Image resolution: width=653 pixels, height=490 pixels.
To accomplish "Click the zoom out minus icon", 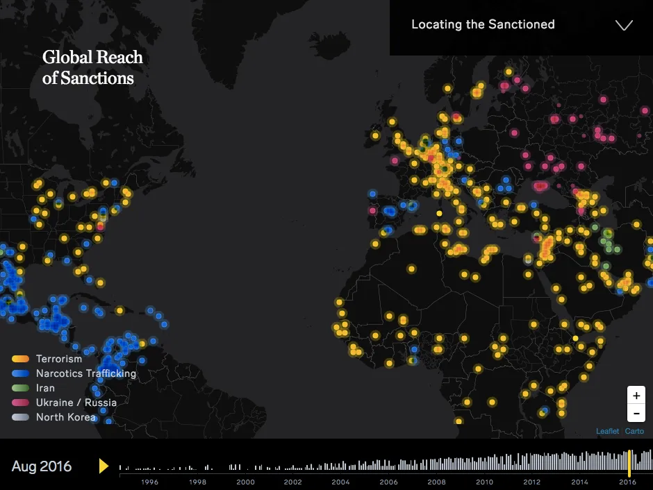I will point(636,413).
